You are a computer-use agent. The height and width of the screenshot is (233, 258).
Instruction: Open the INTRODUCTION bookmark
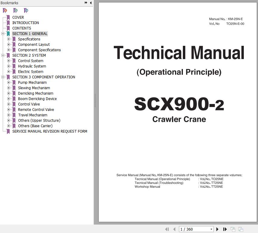pos(26,23)
